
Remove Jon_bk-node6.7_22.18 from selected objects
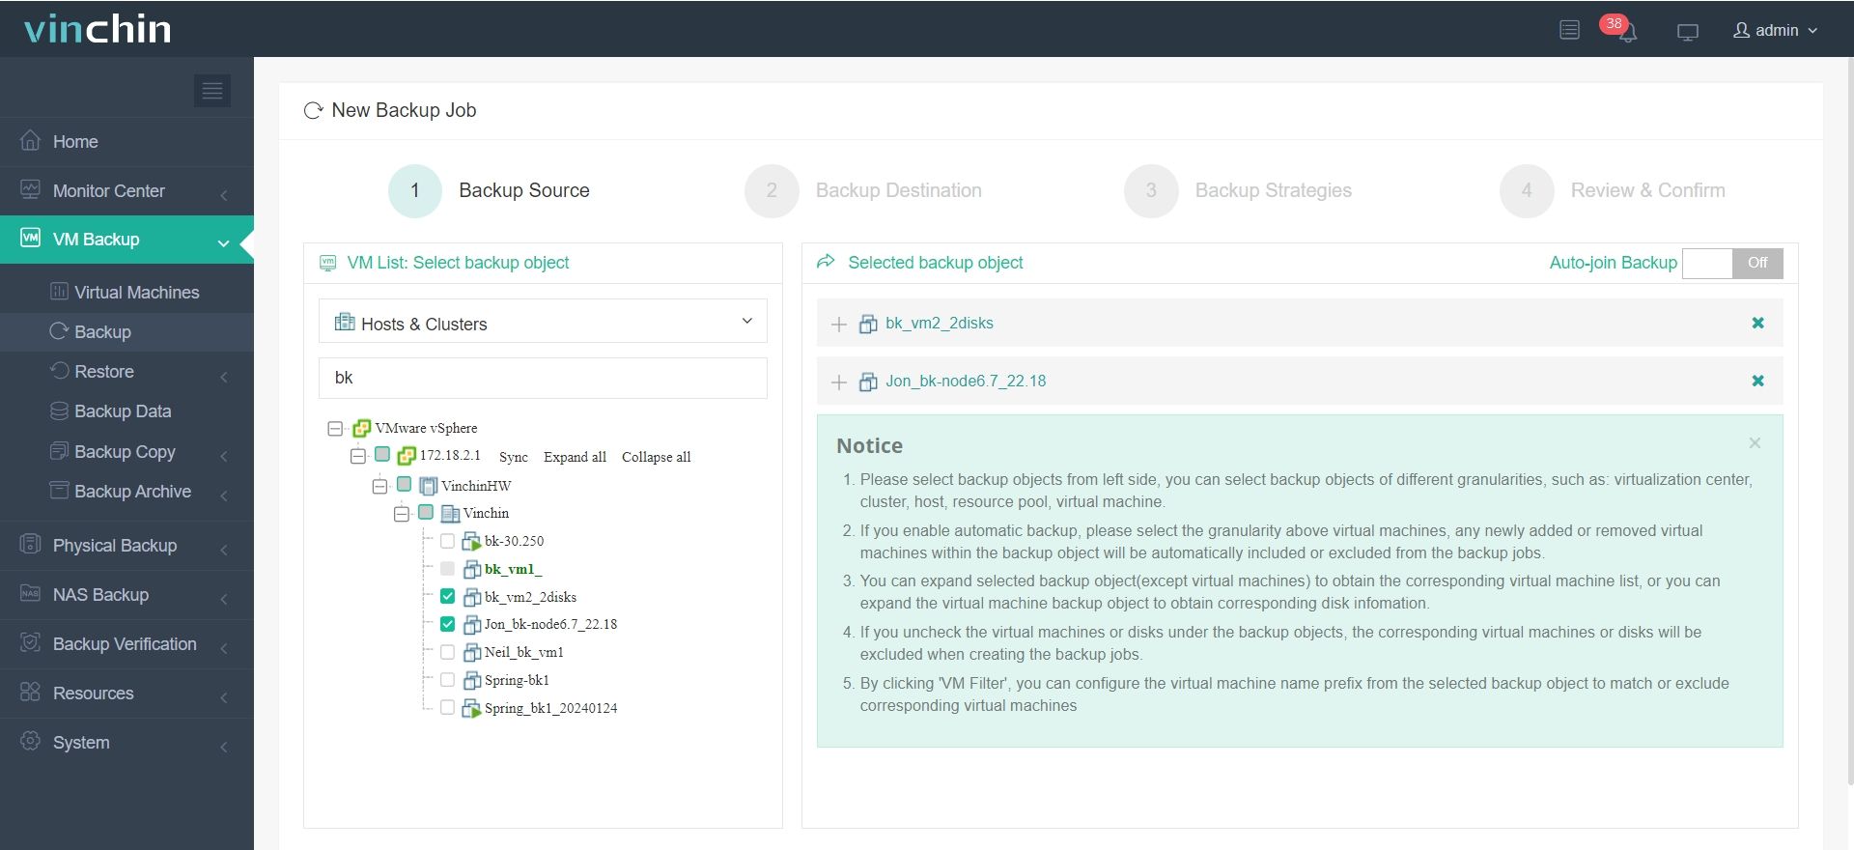[x=1757, y=381]
